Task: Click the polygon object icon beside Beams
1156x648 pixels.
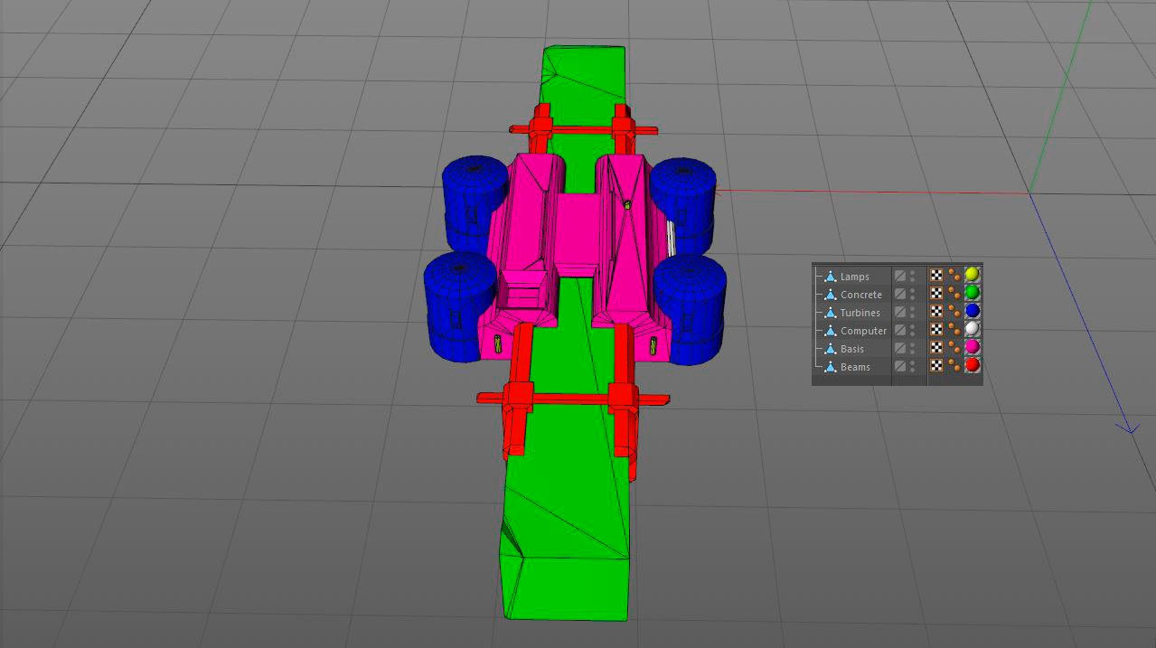Action: click(x=831, y=367)
